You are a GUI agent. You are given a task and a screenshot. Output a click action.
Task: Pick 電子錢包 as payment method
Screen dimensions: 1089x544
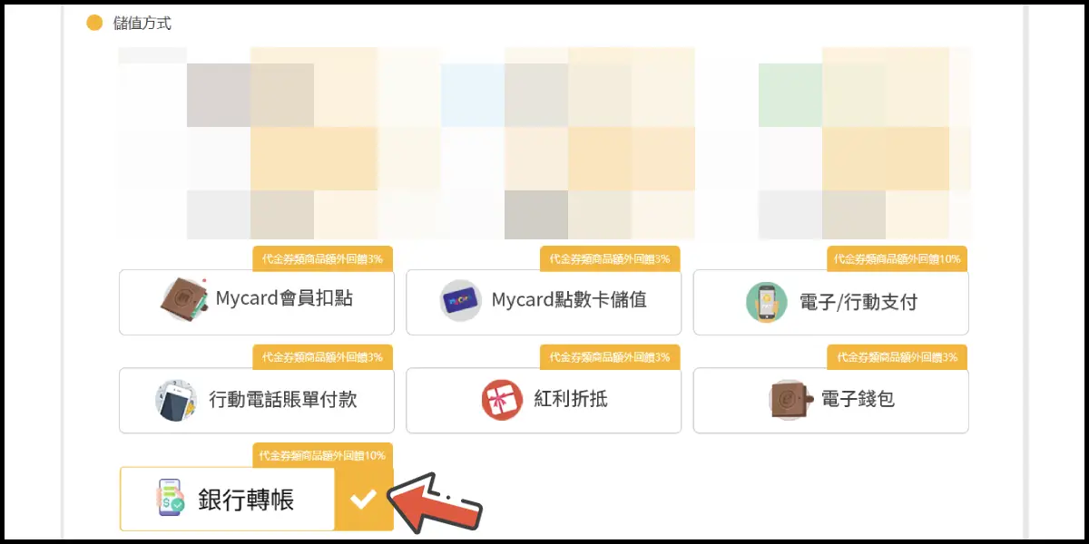point(831,400)
